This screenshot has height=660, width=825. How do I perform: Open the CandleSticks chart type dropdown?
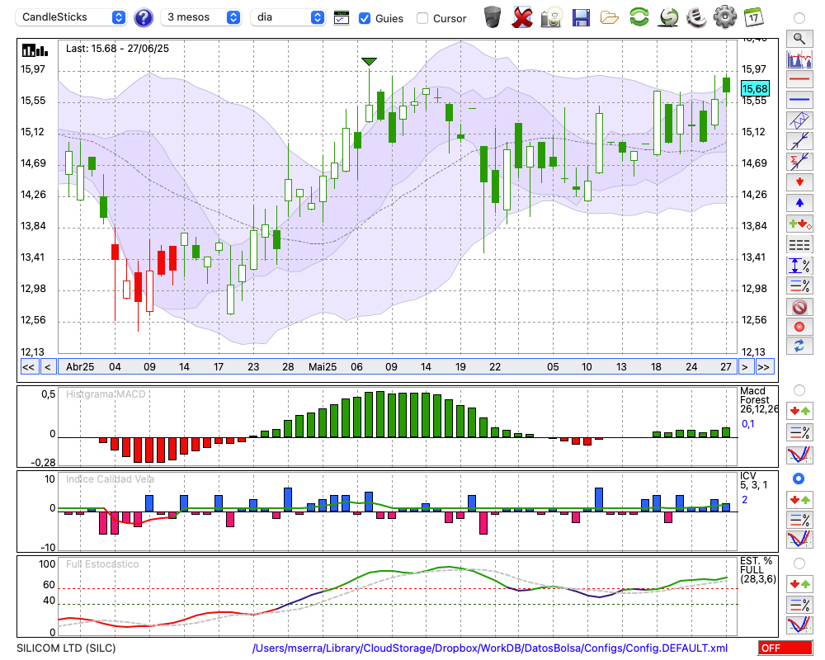(x=72, y=17)
